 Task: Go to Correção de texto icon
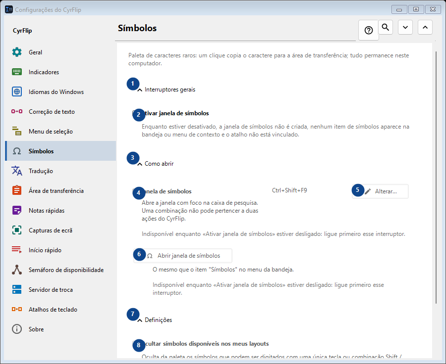[x=17, y=112]
